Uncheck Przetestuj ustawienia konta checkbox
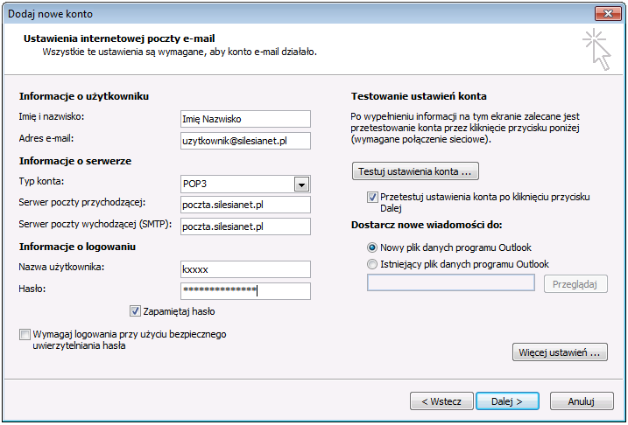 pos(372,198)
